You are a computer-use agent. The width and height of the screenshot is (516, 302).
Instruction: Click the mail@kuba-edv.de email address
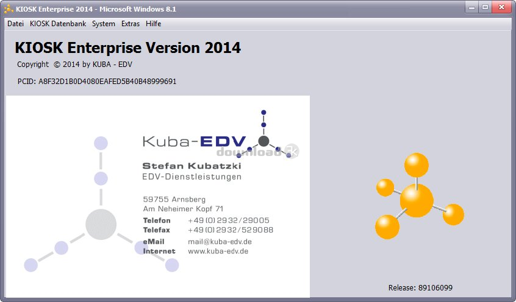pyautogui.click(x=220, y=242)
